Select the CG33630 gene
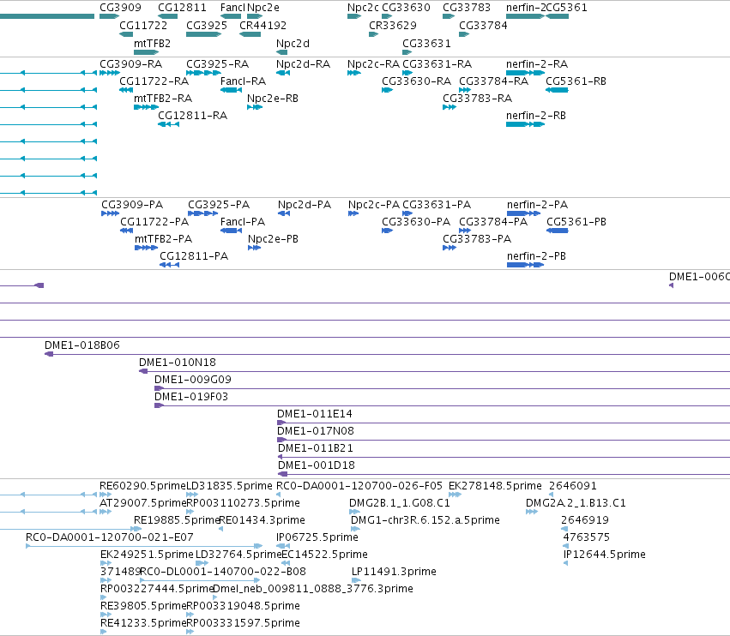This screenshot has width=730, height=636. pyautogui.click(x=387, y=16)
